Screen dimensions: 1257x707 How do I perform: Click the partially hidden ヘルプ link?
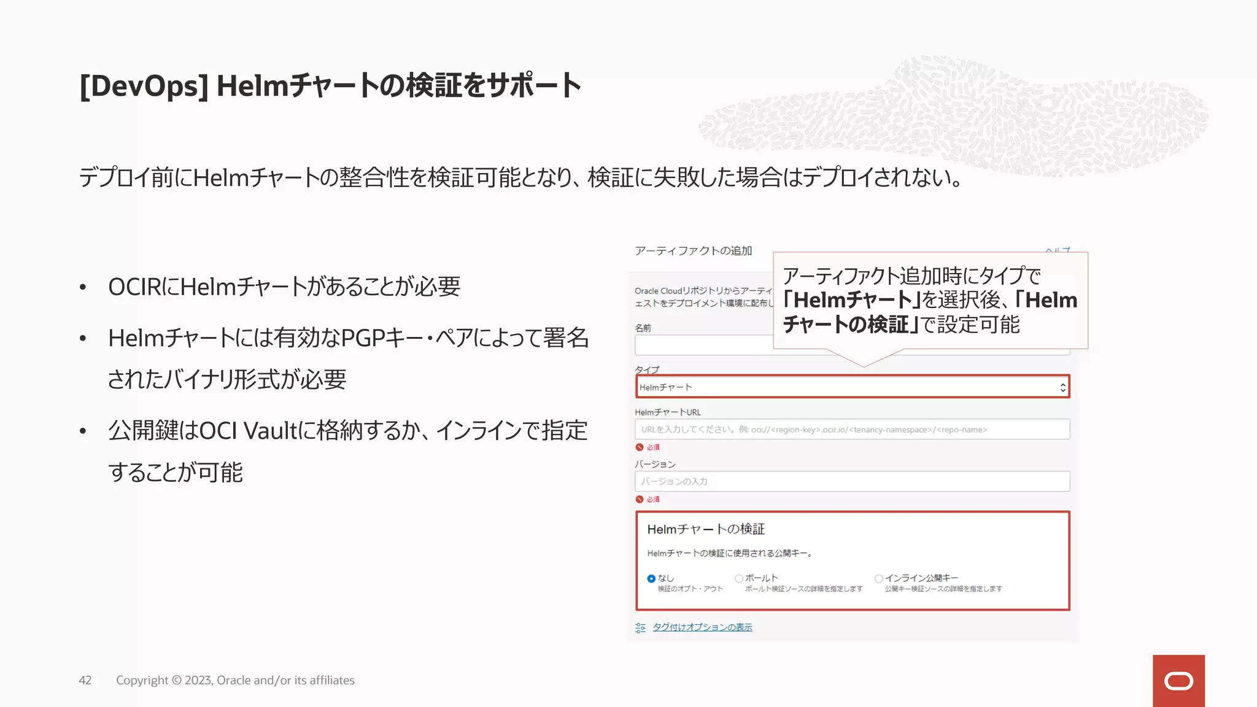(x=1058, y=249)
